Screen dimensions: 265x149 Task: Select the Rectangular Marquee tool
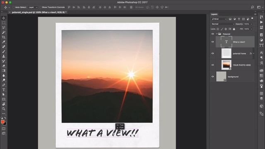(x=4, y=23)
